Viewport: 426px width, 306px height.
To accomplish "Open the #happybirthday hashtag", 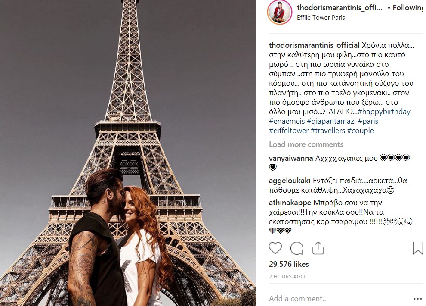I will coord(384,112).
